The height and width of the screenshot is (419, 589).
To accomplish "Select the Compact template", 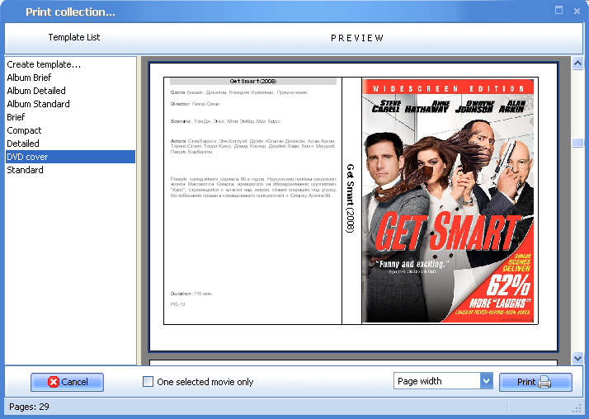I will [x=70, y=130].
